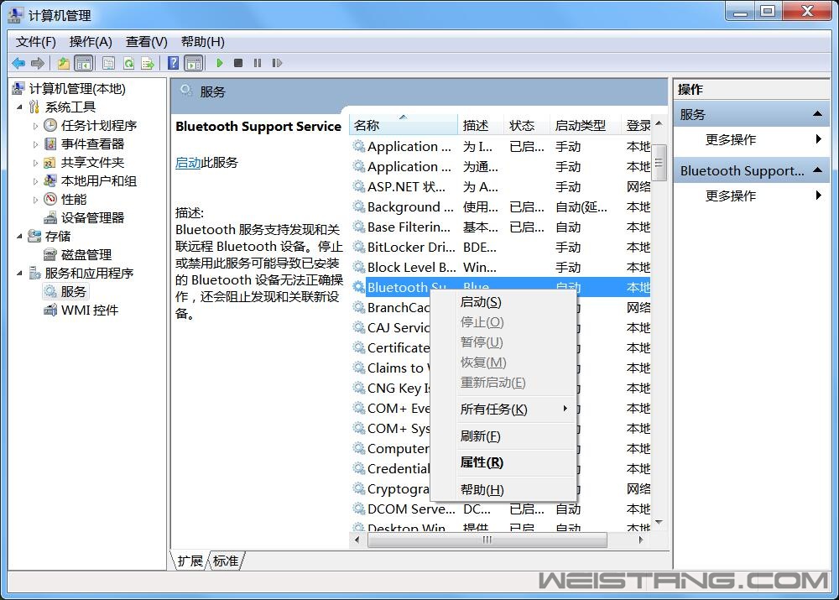The width and height of the screenshot is (839, 600).
Task: Click the Stop service square icon
Action: click(x=238, y=63)
